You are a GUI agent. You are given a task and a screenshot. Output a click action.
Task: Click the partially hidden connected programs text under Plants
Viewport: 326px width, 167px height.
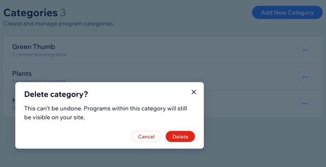click(39, 81)
